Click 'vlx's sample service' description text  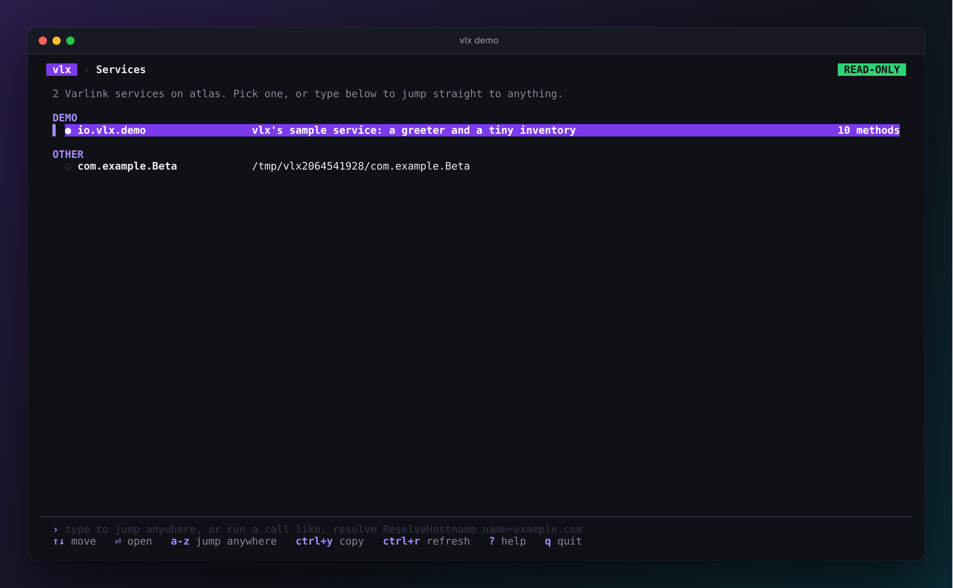pos(414,130)
